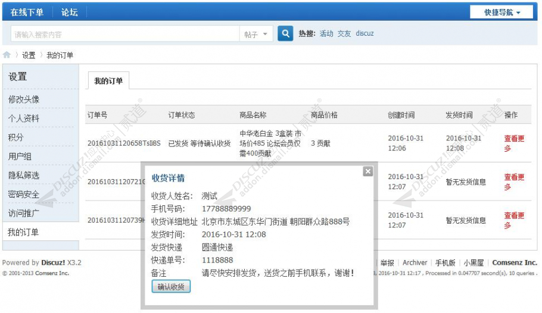Click the 请输入搜索内容 search field
Screen dimensions: 542x313
click(125, 34)
